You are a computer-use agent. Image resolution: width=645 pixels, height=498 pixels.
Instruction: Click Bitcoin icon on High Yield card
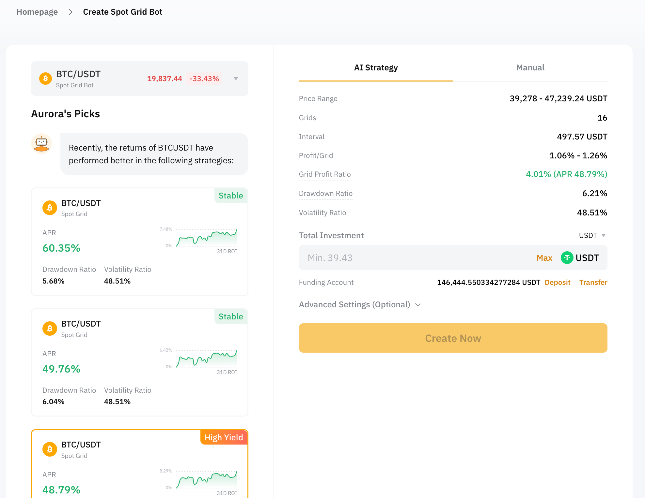[50, 449]
